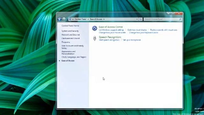This screenshot has width=204, height=115.
Task: Click the greyed Forward arrow button
Action: tap(64, 19)
